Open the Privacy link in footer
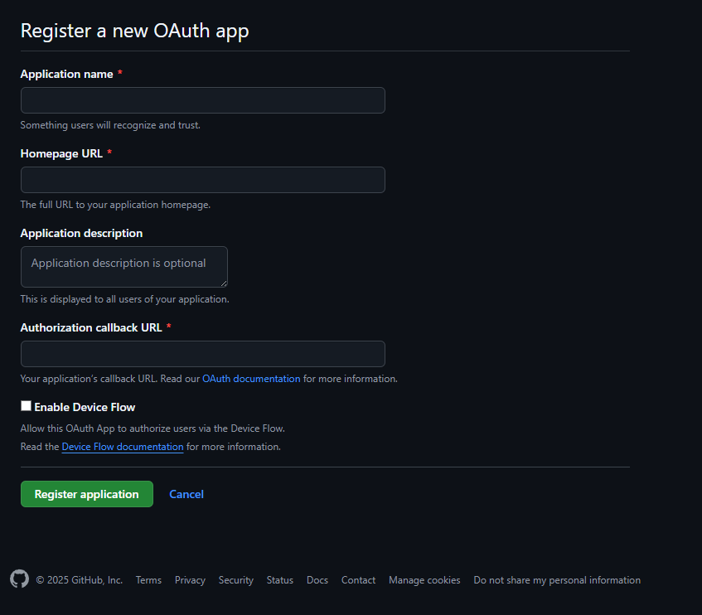702x615 pixels. pyautogui.click(x=190, y=579)
